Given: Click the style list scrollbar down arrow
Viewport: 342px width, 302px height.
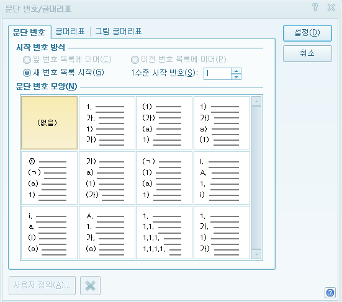Looking at the screenshot, I should click(x=256, y=254).
